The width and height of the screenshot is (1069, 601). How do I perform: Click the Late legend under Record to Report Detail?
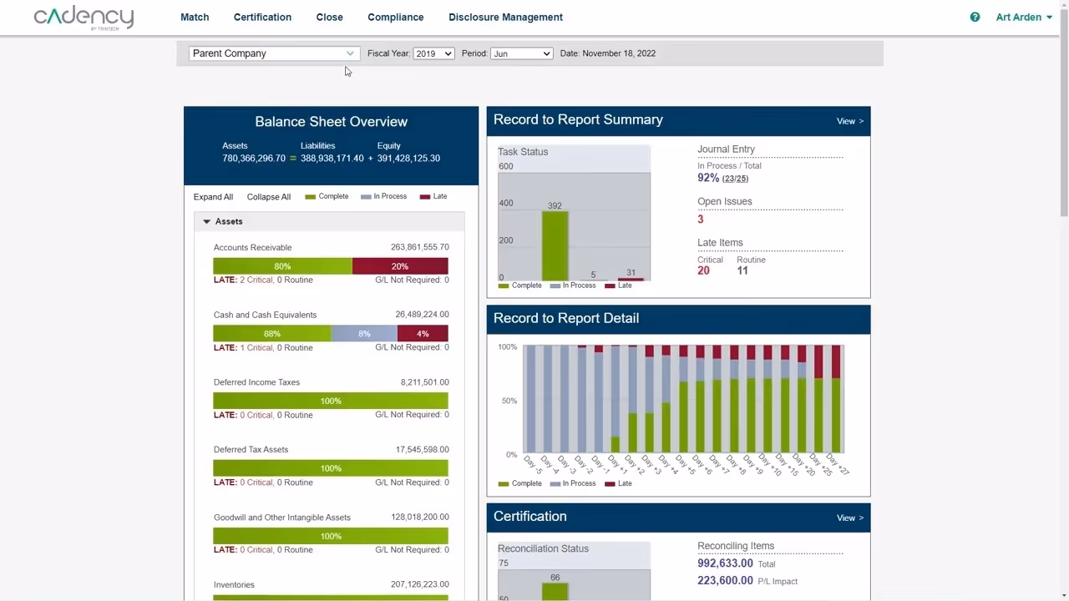(610, 483)
